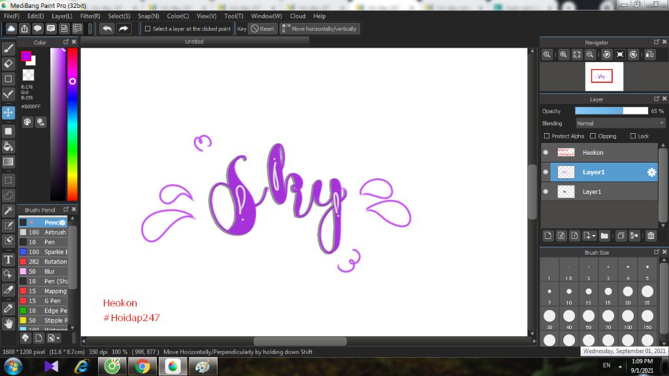The width and height of the screenshot is (669, 376).
Task: Adjust the layer Opacity slider
Action: (612, 111)
